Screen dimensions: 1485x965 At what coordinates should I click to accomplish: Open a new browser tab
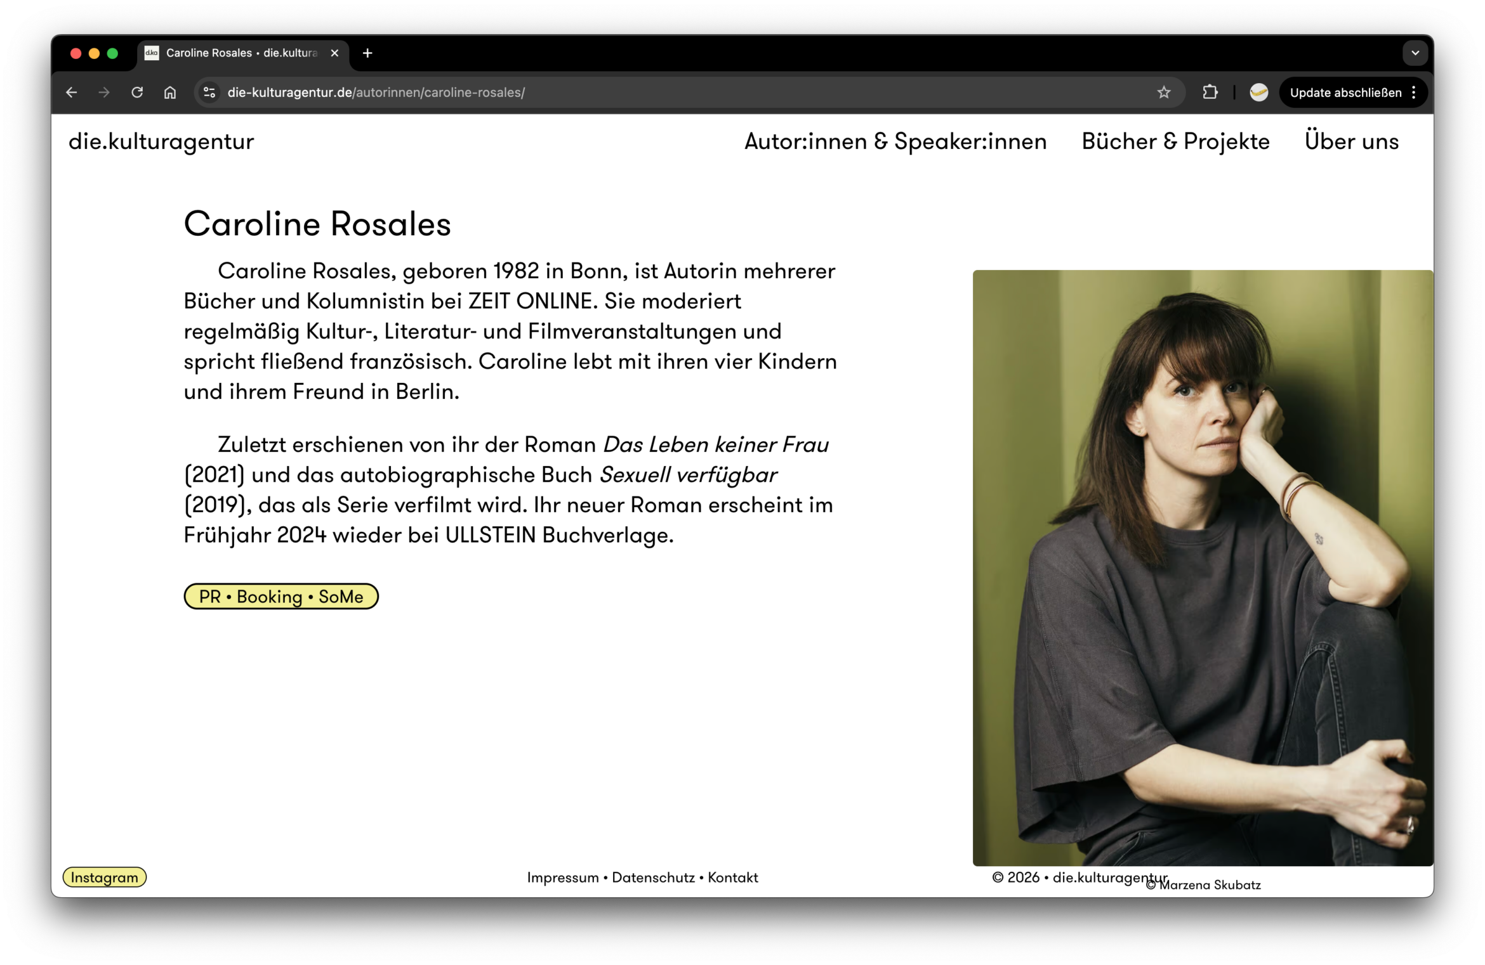[367, 53]
